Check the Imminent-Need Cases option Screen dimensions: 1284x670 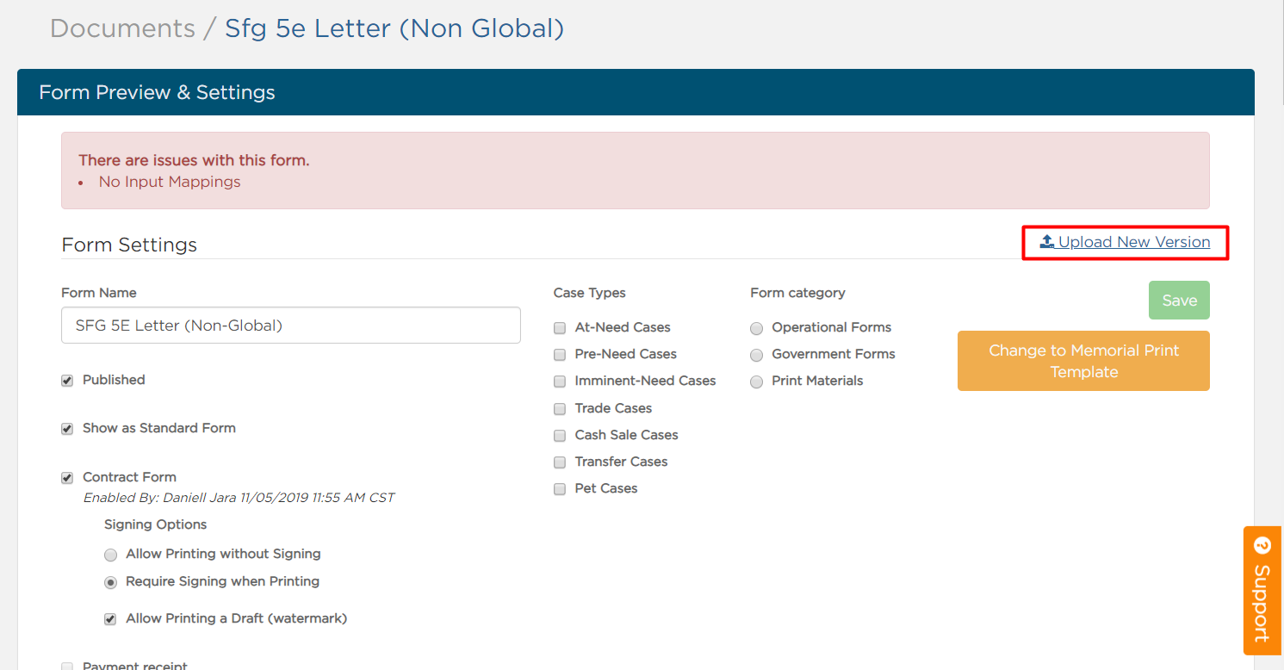560,382
